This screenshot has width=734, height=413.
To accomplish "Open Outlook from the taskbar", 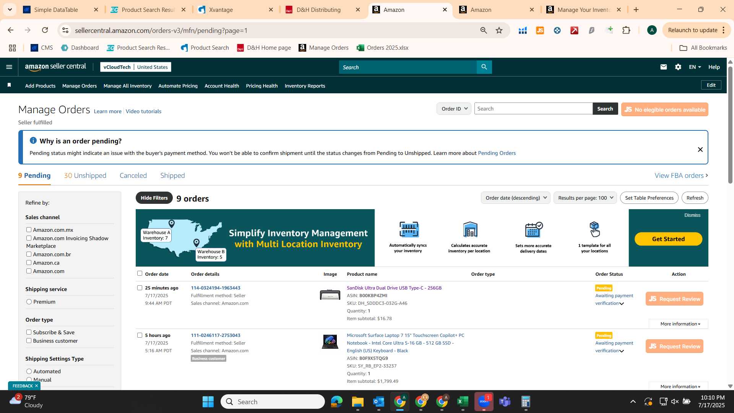I will pyautogui.click(x=378, y=402).
